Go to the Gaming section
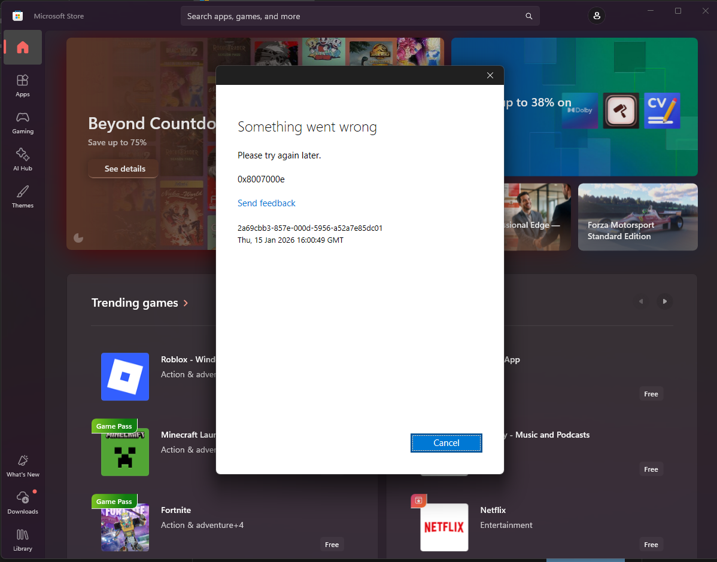This screenshot has width=717, height=562. coord(22,123)
